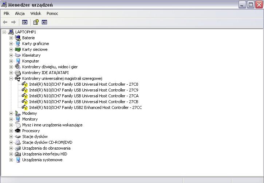This screenshot has width=264, height=183.
Task: Click warning icon of USB2 controller 27CC
Action: [x=25, y=107]
